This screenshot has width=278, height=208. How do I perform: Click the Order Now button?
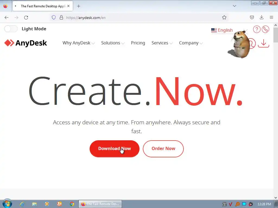coord(163,149)
